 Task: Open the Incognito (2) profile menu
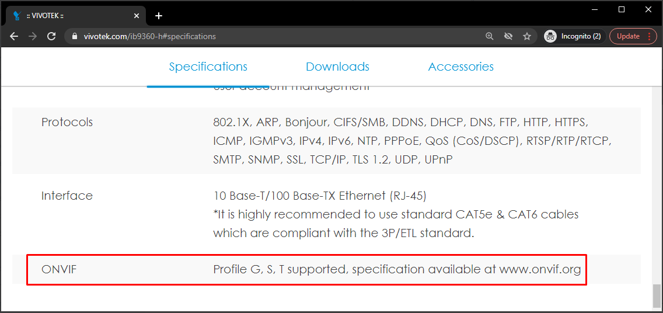click(x=573, y=36)
